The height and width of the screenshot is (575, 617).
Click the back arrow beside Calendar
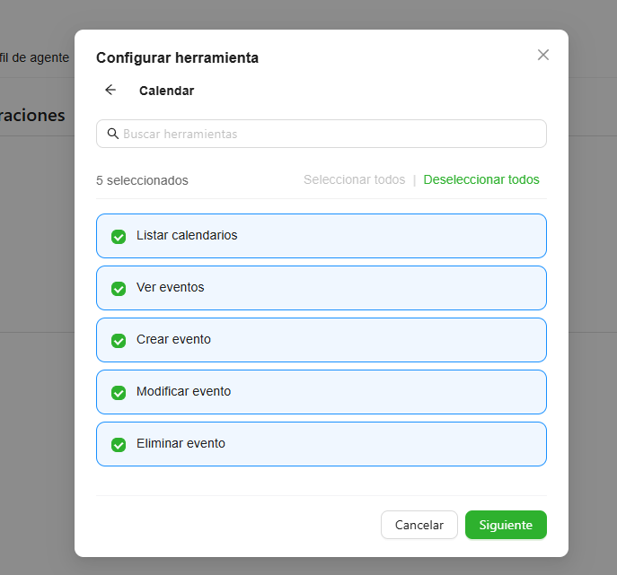point(110,90)
